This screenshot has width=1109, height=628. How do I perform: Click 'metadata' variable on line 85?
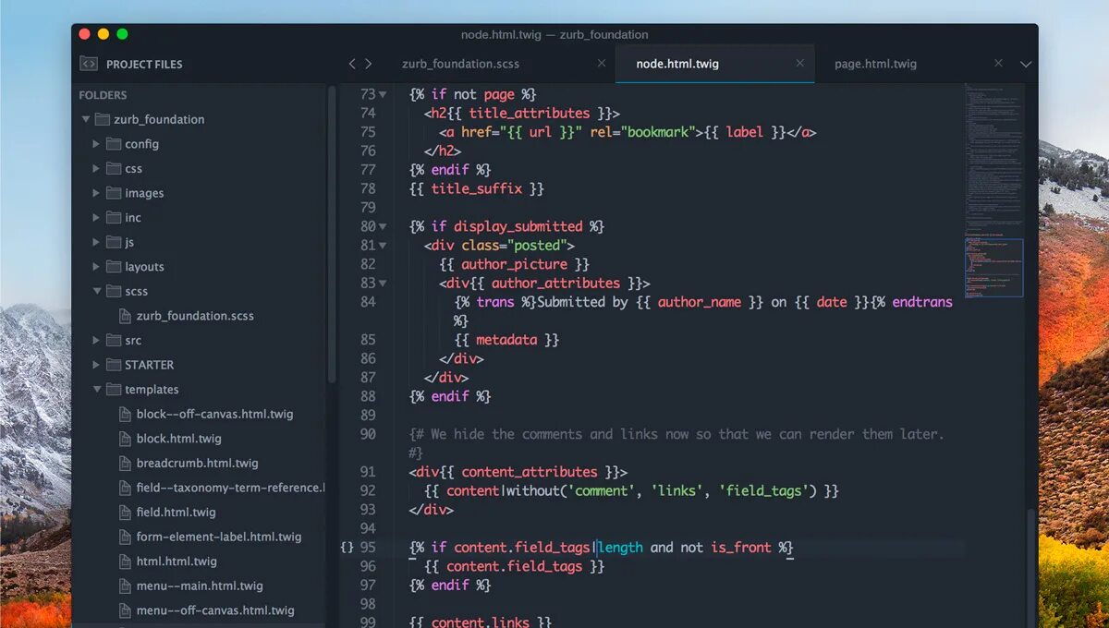coord(506,340)
